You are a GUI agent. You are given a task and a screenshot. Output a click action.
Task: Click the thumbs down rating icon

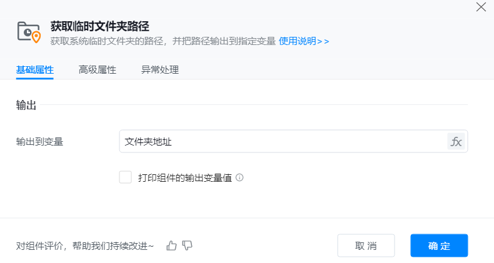(187, 246)
